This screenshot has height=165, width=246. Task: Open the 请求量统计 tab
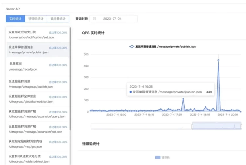pos(57,19)
